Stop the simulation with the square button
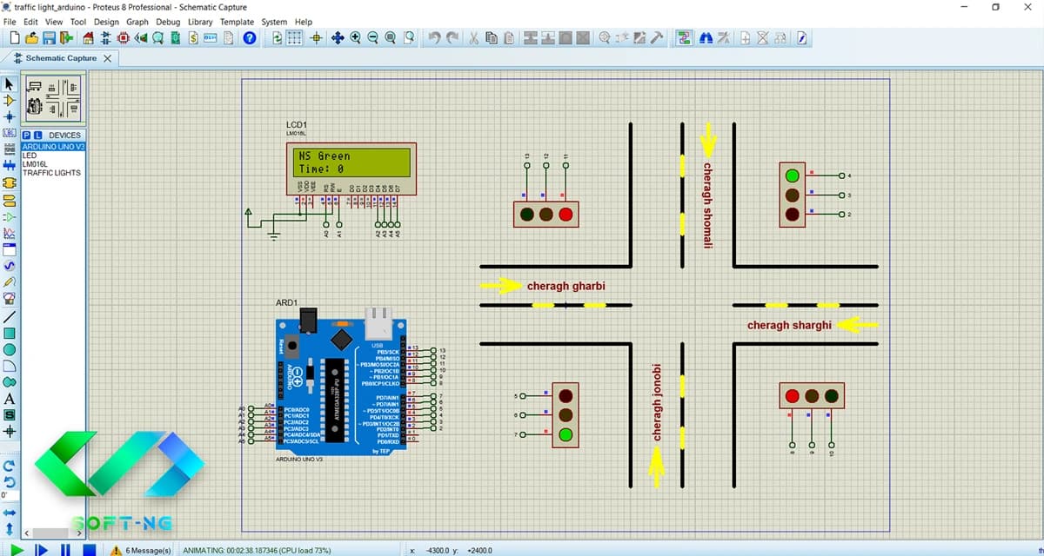 pos(89,549)
